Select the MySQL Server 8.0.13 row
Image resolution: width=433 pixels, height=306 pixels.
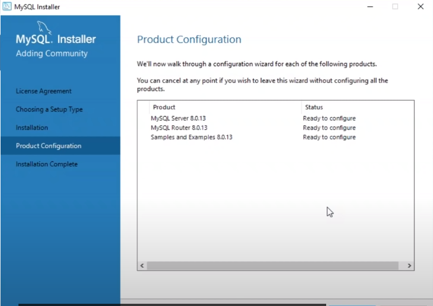tap(178, 118)
